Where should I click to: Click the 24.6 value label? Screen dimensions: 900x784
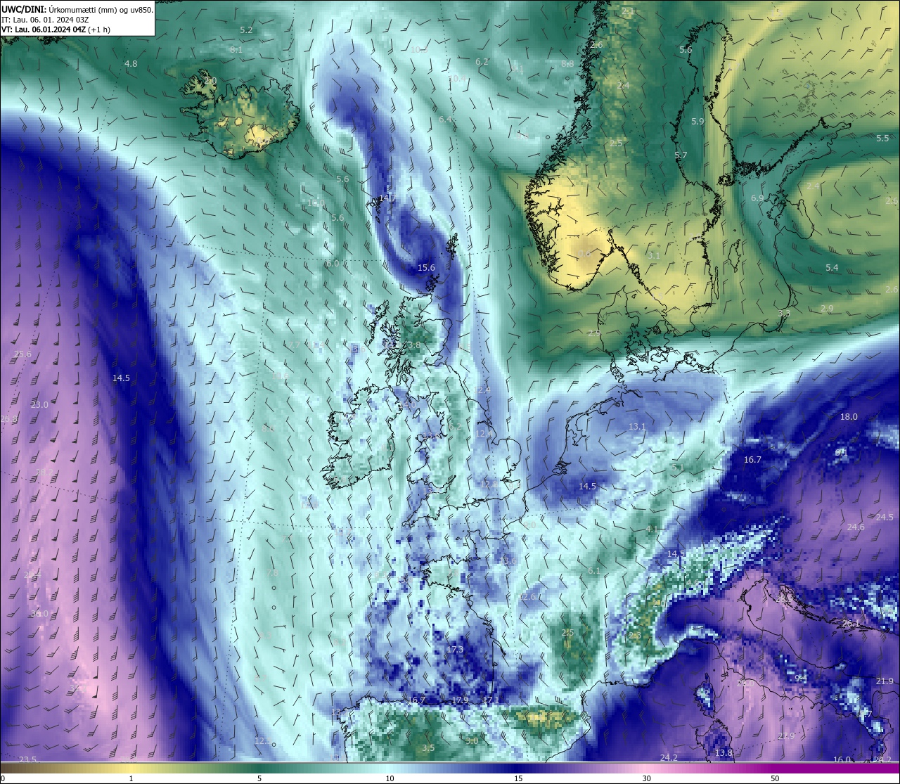point(856,527)
